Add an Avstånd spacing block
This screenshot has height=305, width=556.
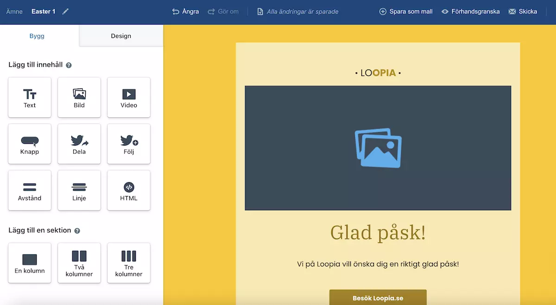tap(30, 190)
